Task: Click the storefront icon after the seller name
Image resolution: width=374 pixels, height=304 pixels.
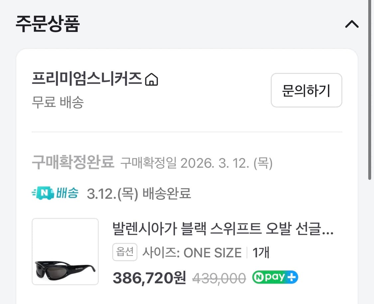Action: [x=152, y=79]
